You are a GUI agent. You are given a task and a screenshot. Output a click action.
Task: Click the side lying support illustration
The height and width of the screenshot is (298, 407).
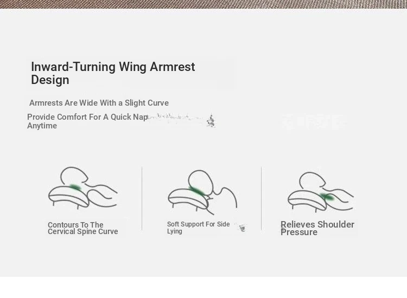coord(202,192)
